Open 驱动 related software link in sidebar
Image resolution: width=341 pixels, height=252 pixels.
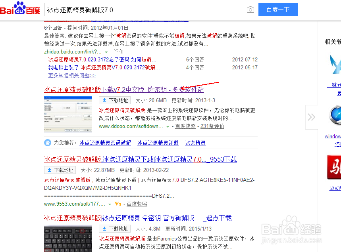pyautogui.click(x=335, y=188)
